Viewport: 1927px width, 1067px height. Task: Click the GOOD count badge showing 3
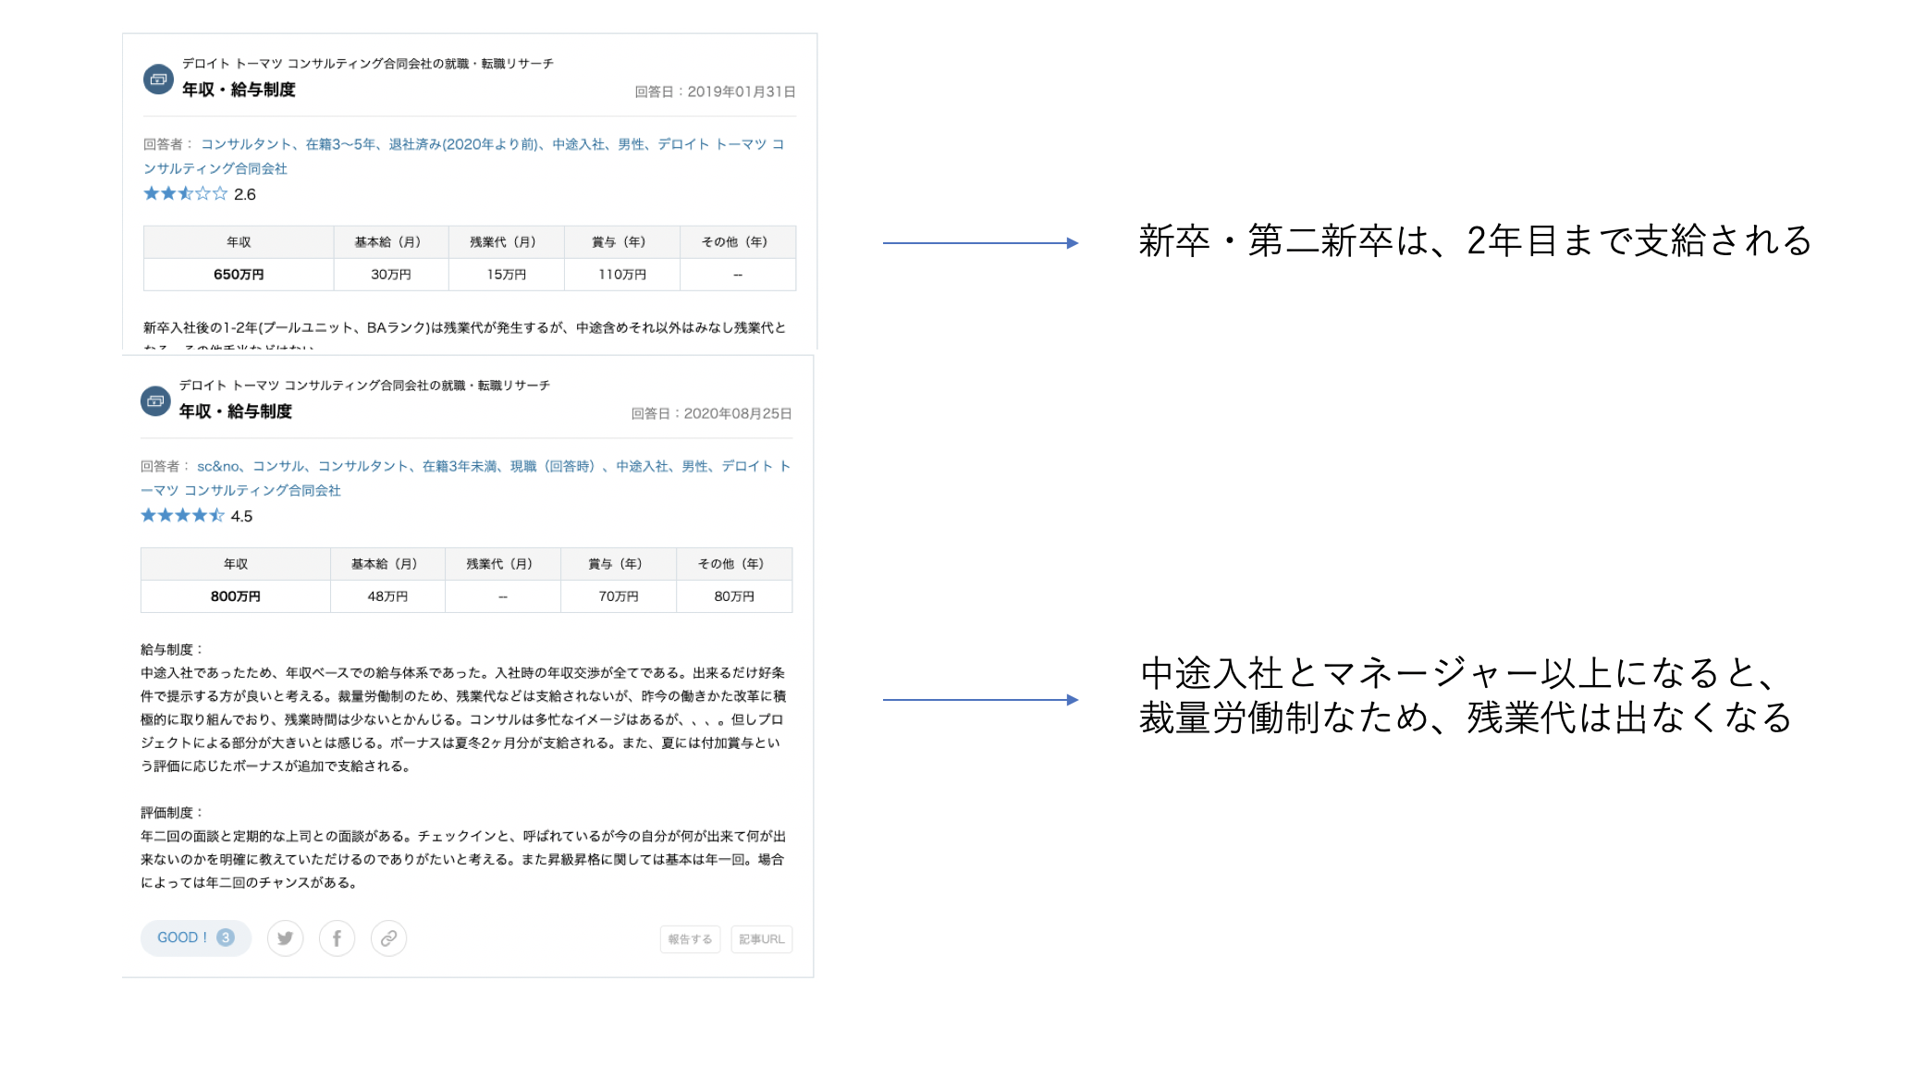click(226, 938)
